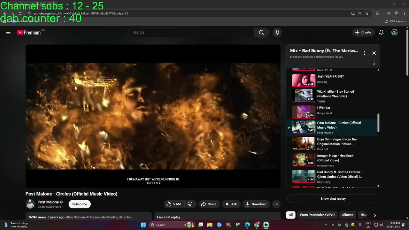The width and height of the screenshot is (409, 230).
Task: Play Bad Bunny Ojitos Lindos
Action: (332, 177)
